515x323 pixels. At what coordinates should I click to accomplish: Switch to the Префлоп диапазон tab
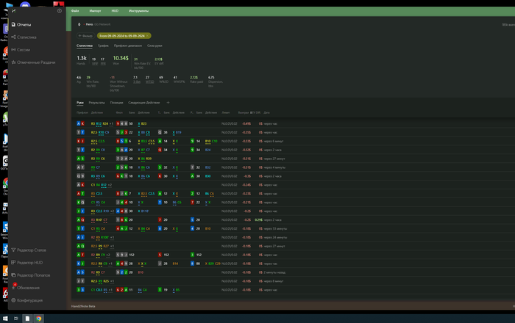pyautogui.click(x=128, y=46)
